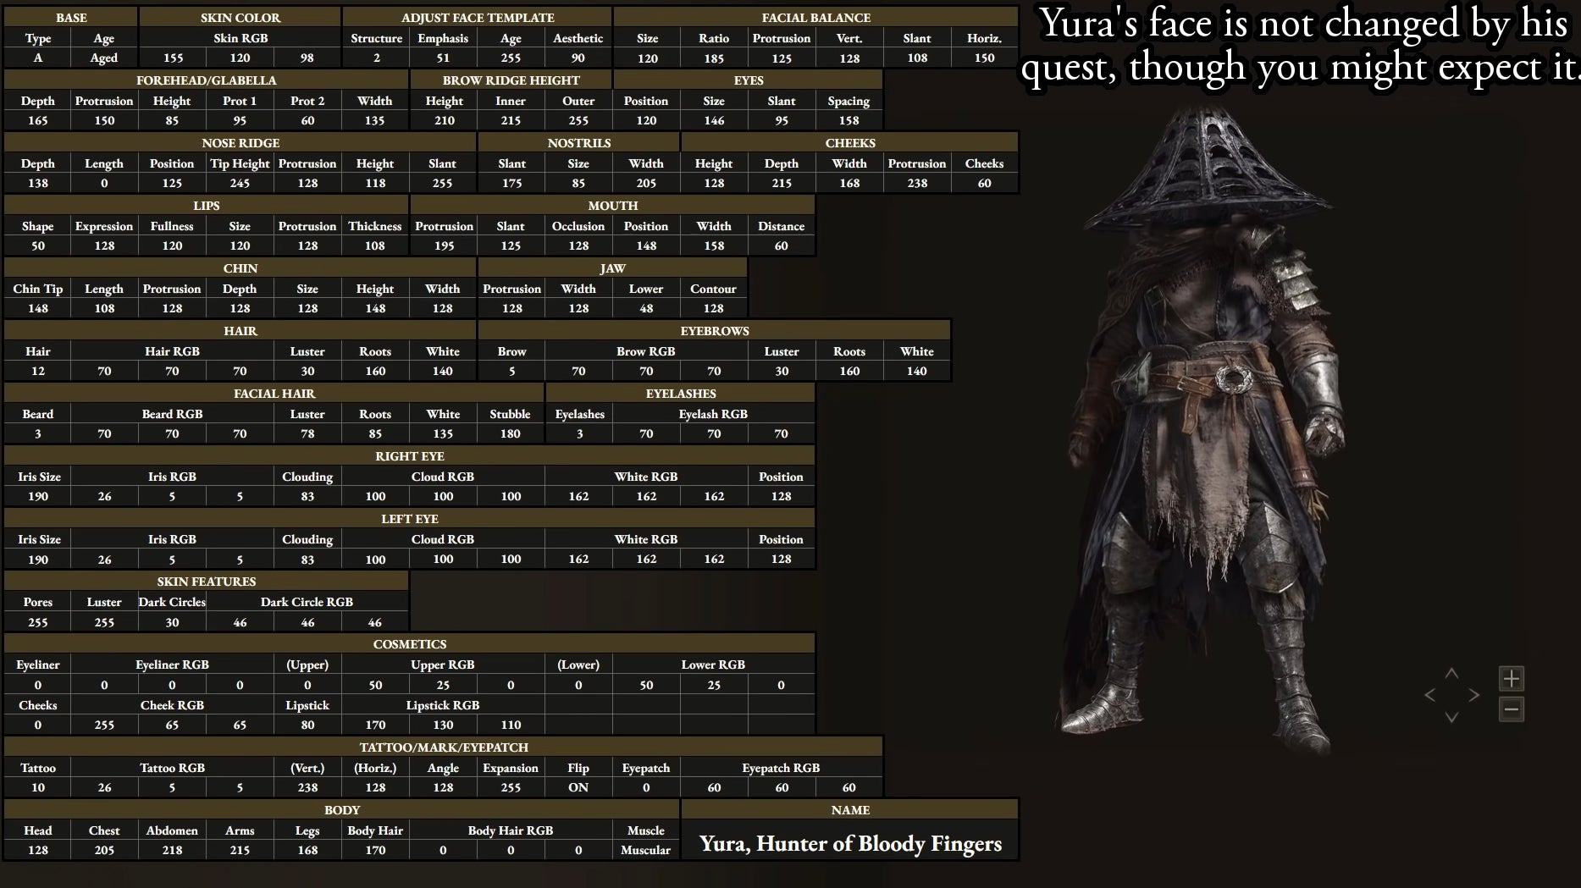Select the Cosmetics Eyeliner value of 0
Screen dimensions: 1581x888
pos(38,685)
